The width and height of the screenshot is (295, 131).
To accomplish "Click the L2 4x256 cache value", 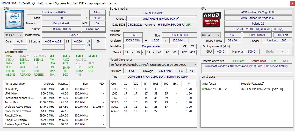I will (x=78, y=41).
